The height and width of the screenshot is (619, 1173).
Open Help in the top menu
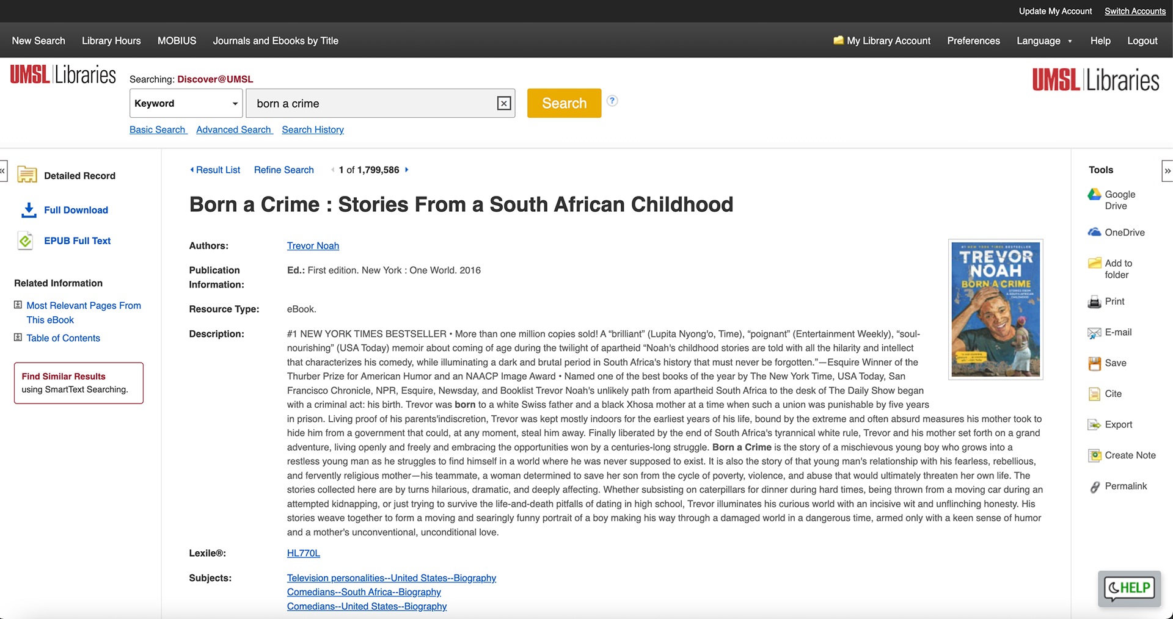click(x=1100, y=40)
